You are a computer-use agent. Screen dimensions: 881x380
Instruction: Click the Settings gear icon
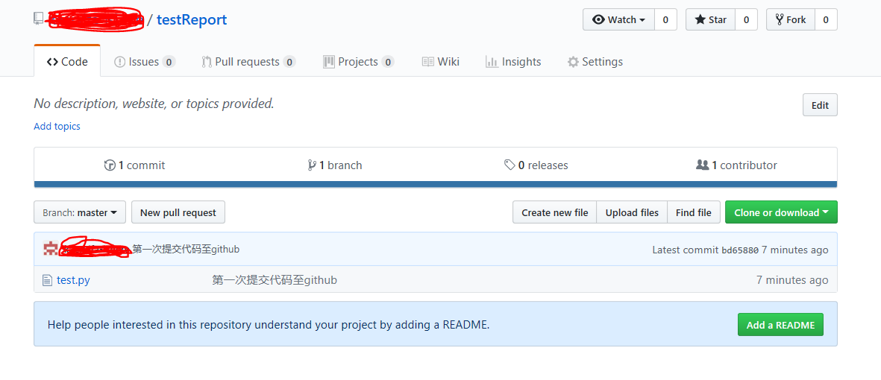click(573, 62)
